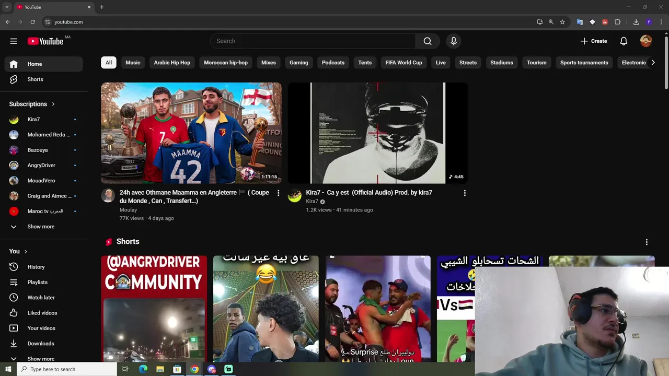Expand Show more under Subscriptions

[x=44, y=227]
